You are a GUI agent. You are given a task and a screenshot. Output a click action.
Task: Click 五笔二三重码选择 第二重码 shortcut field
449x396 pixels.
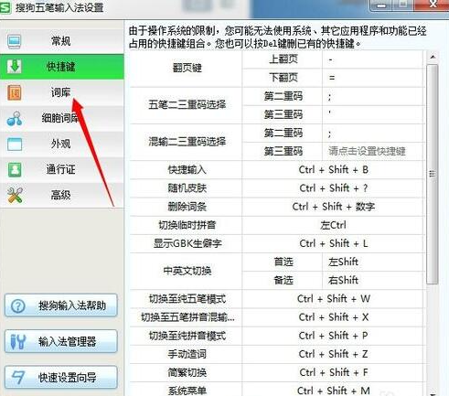(373, 97)
